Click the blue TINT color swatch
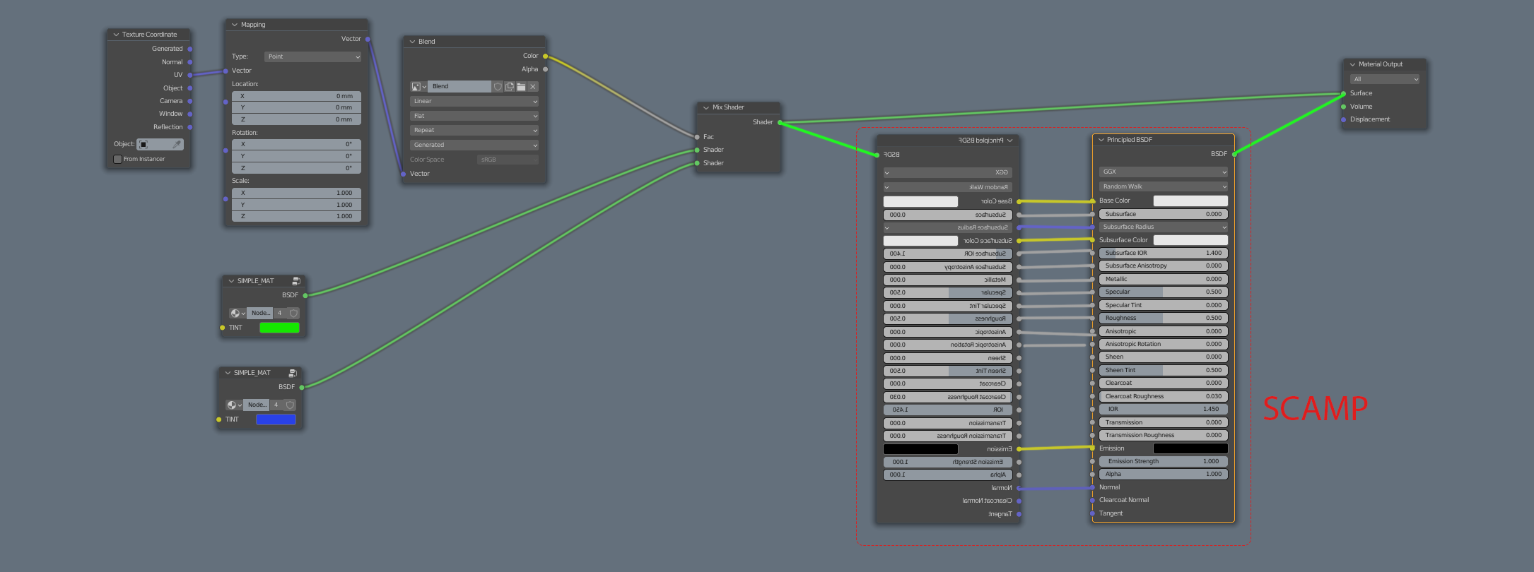Viewport: 1534px width, 572px height. point(276,419)
